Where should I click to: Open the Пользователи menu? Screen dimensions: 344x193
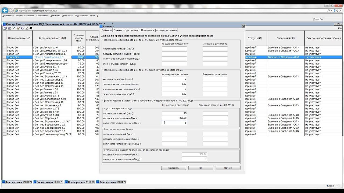point(81,16)
